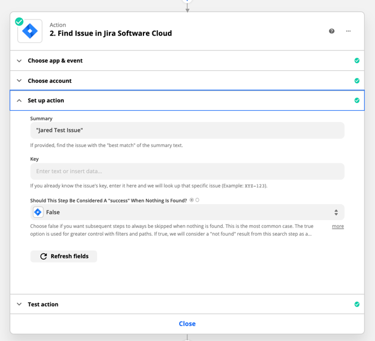Focus the Key text input field
The height and width of the screenshot is (341, 375).
tap(187, 171)
